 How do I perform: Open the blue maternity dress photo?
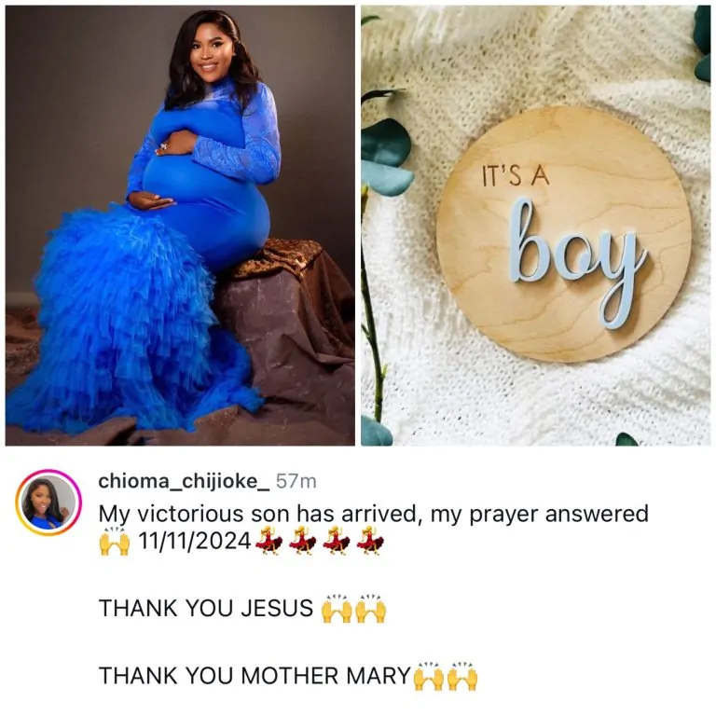[x=180, y=226]
